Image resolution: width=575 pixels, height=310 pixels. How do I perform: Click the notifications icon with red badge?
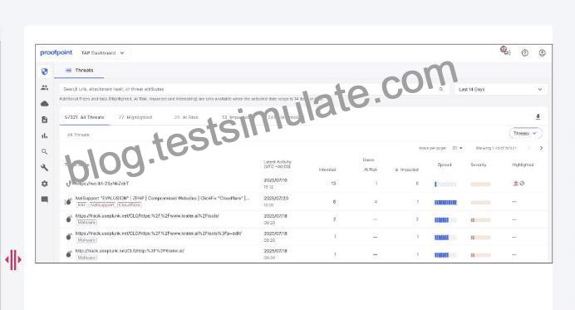506,52
